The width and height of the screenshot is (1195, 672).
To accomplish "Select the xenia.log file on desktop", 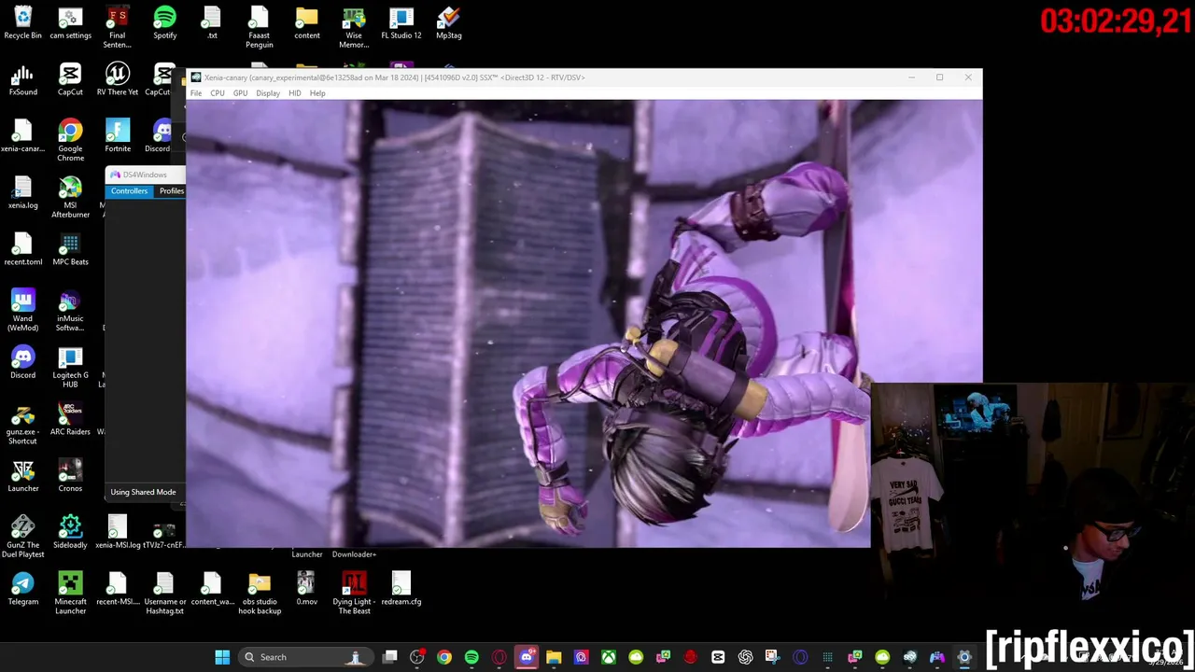I will pyautogui.click(x=22, y=193).
